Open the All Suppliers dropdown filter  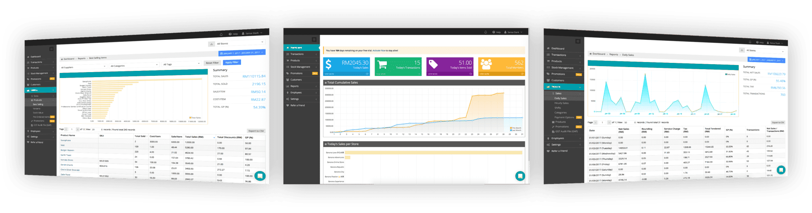click(x=83, y=67)
